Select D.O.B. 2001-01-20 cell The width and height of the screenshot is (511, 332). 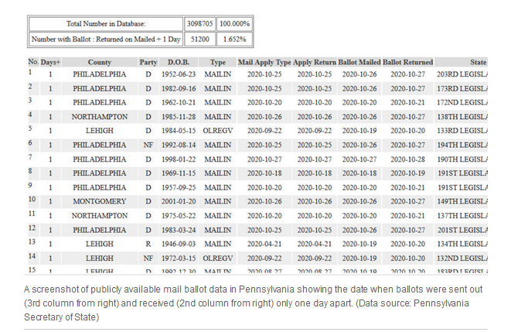(x=179, y=201)
